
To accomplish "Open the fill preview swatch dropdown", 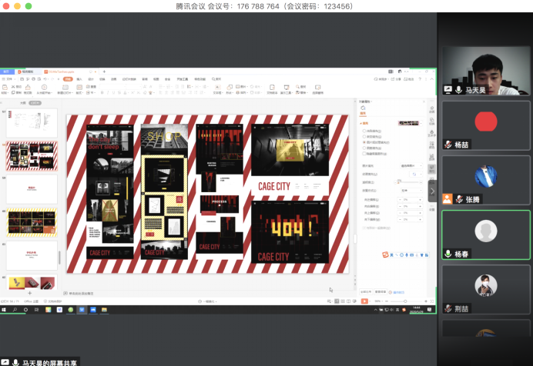I will click(x=409, y=123).
